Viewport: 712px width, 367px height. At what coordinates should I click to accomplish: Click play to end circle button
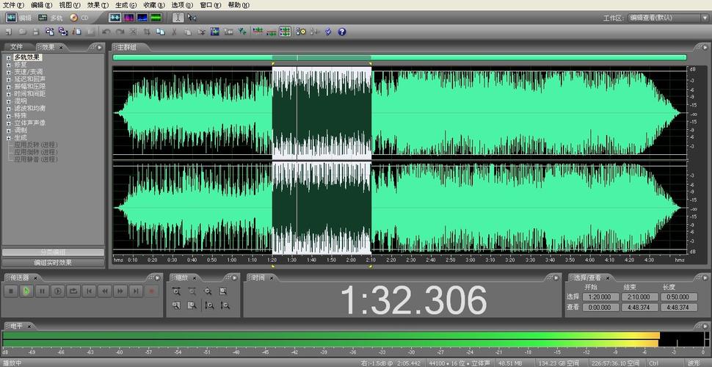tap(58, 291)
